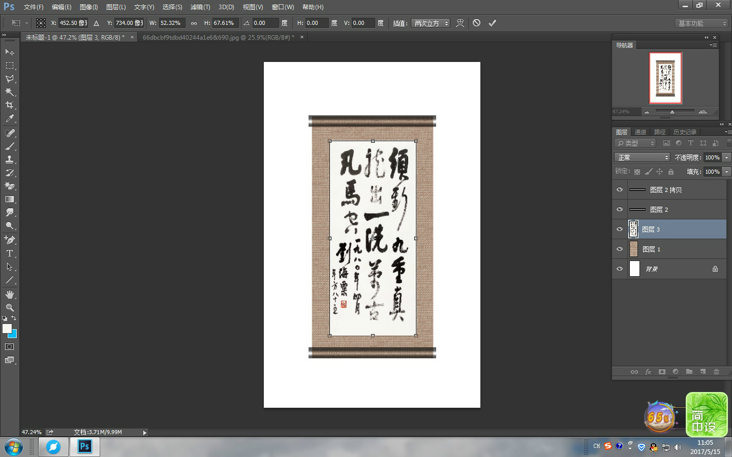Image resolution: width=732 pixels, height=457 pixels.
Task: Select the Dodge tool
Action: point(10,225)
